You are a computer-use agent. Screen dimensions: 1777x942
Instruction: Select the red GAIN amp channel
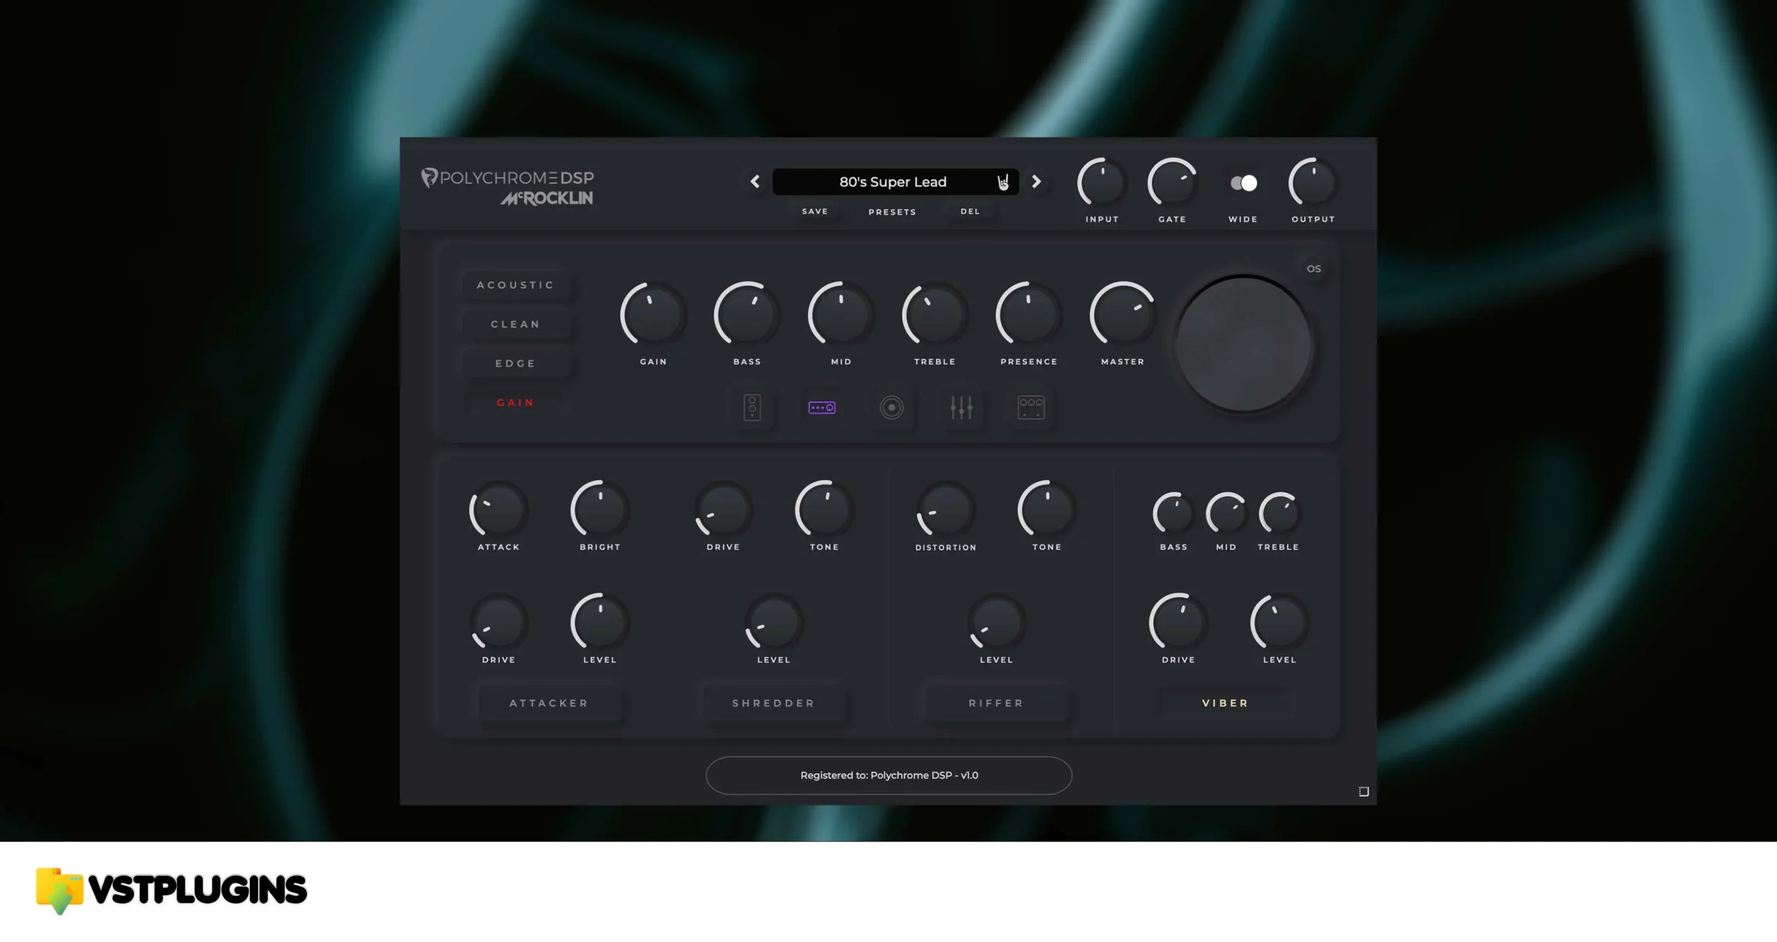pos(516,403)
